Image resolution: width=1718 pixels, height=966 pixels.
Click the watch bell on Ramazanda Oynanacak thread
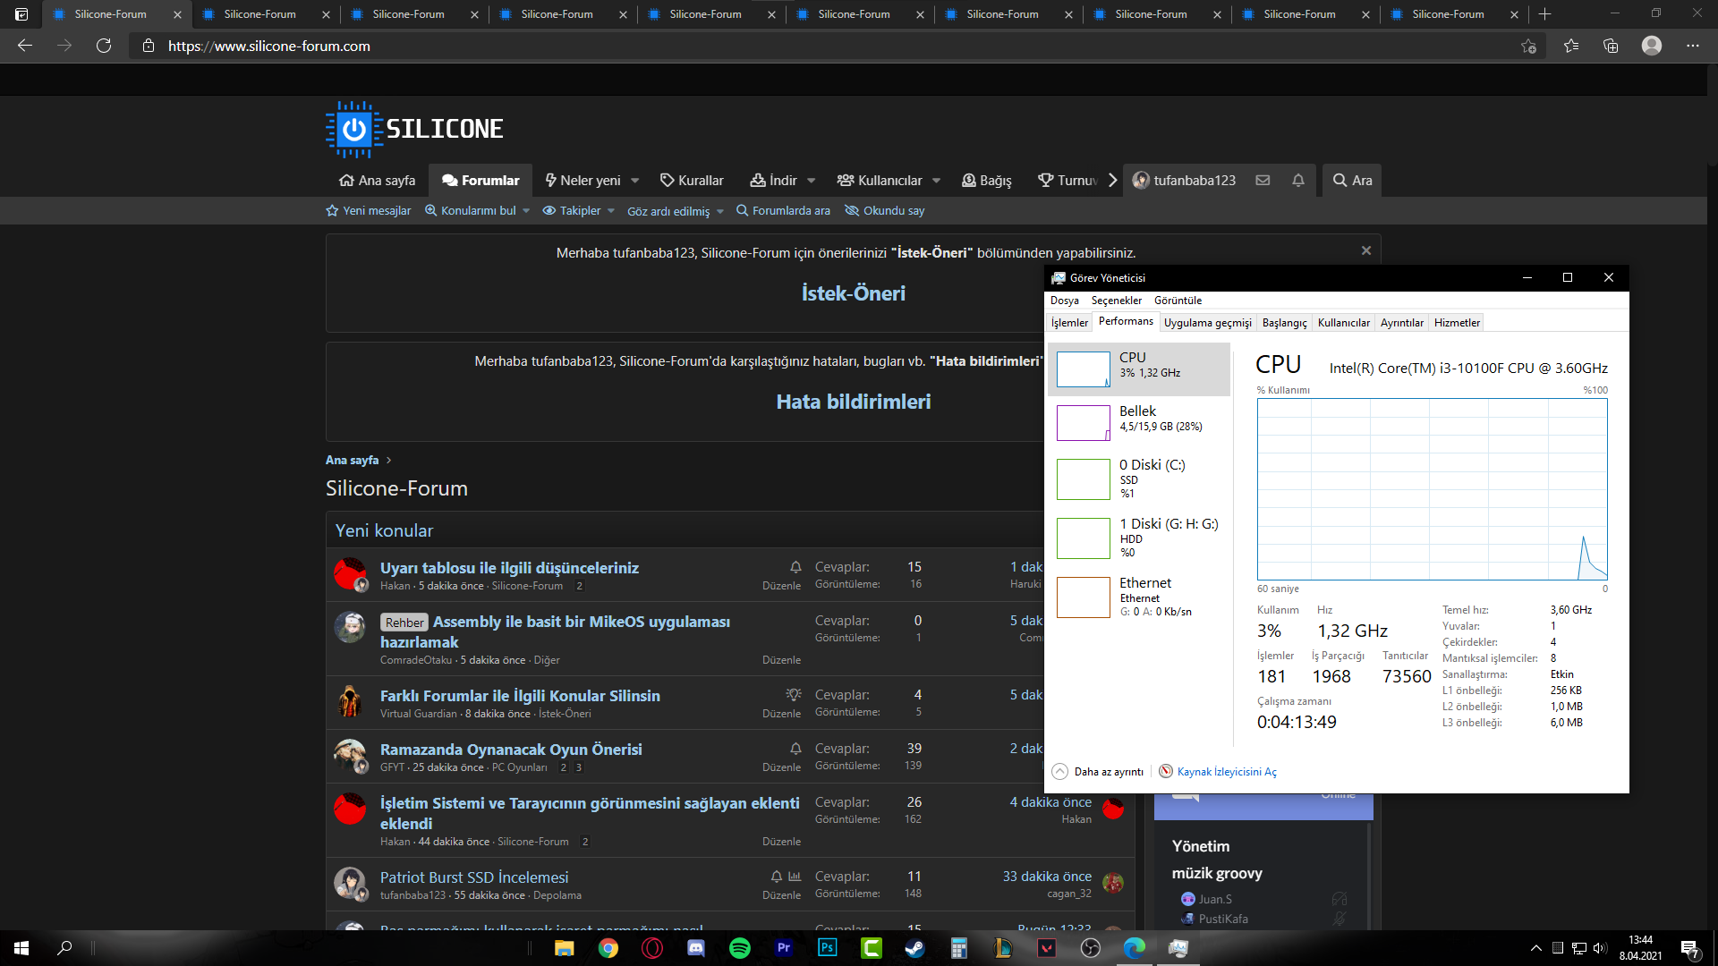[x=795, y=749]
